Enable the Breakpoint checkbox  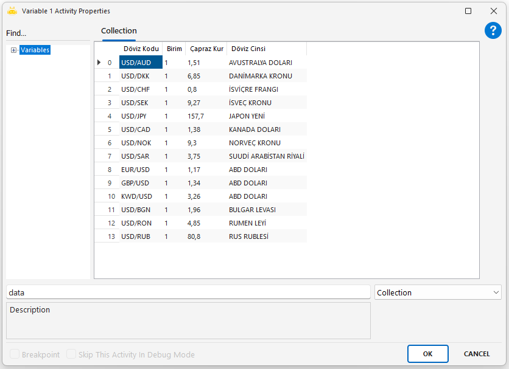point(14,354)
